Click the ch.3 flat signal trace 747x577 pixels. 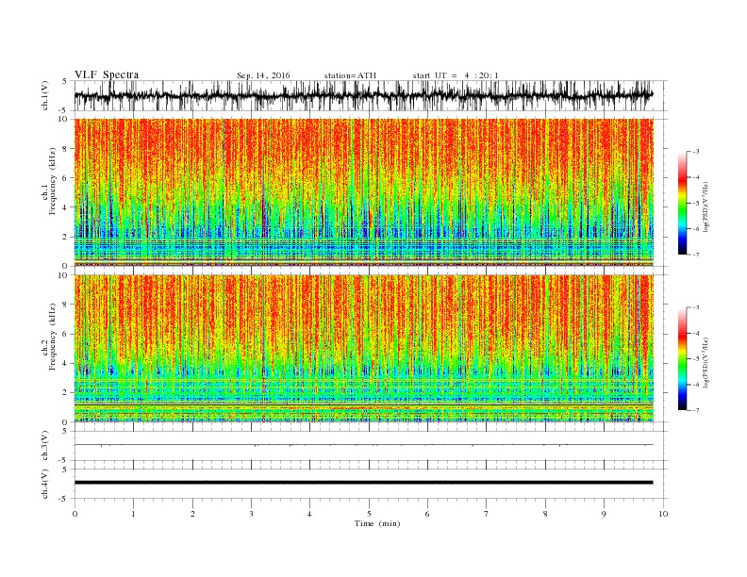[x=363, y=445]
